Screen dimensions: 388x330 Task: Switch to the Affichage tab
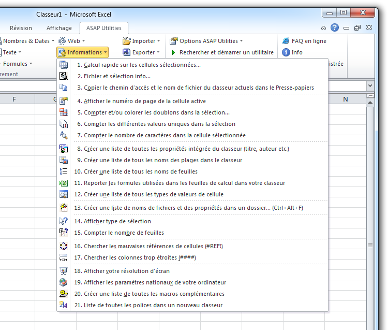[x=59, y=28]
